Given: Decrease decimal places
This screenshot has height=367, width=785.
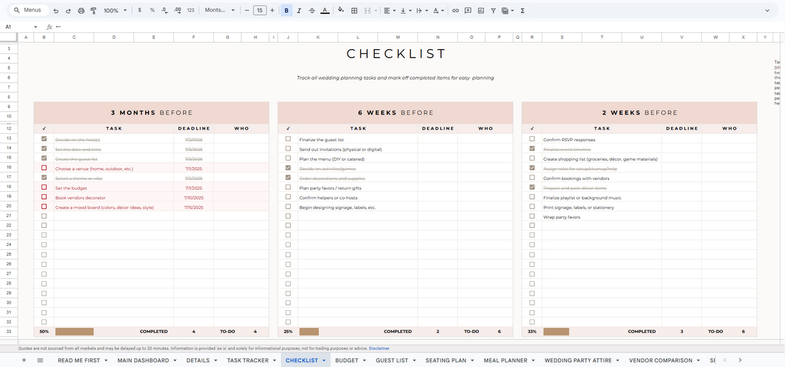Looking at the screenshot, I should (x=164, y=10).
